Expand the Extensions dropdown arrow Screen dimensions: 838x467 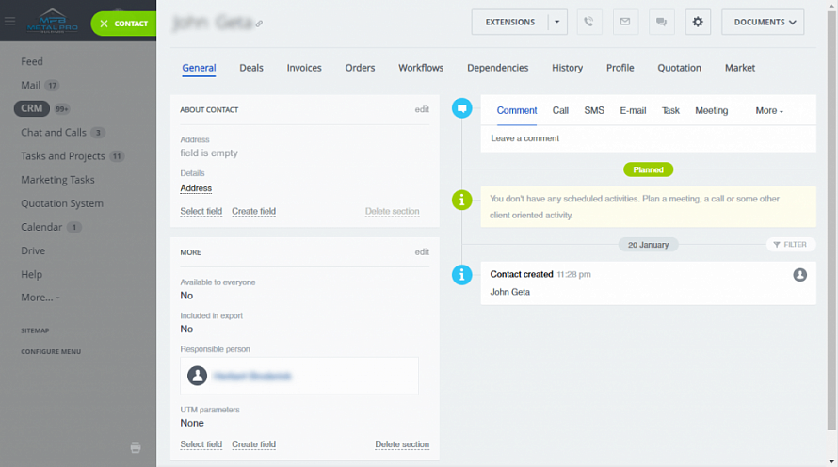point(556,23)
